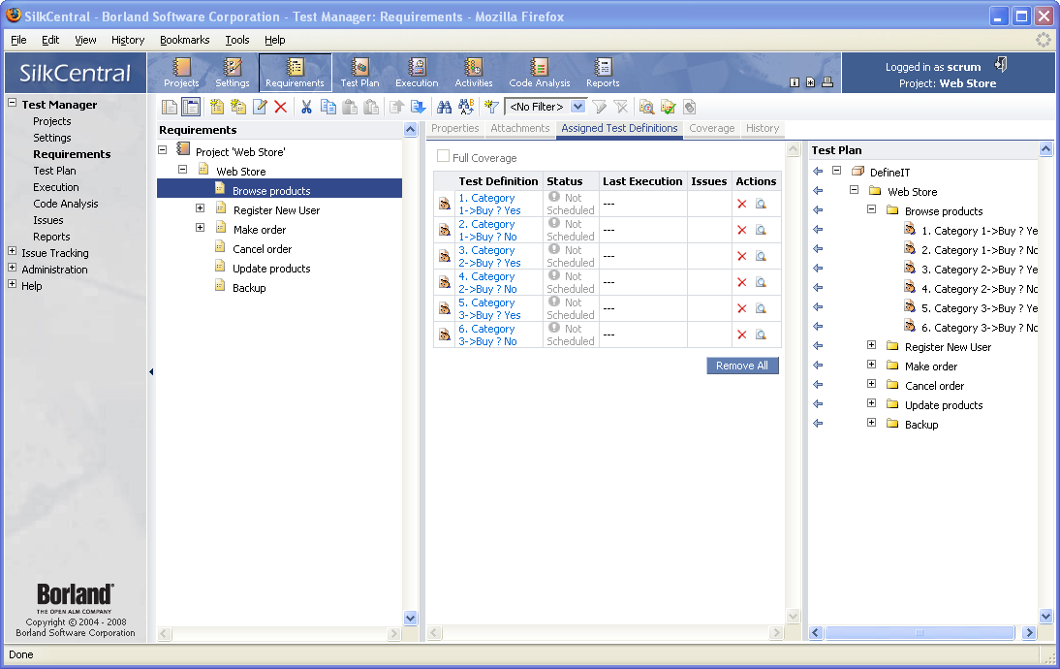
Task: Click the New Filter funnel icon
Action: click(491, 107)
